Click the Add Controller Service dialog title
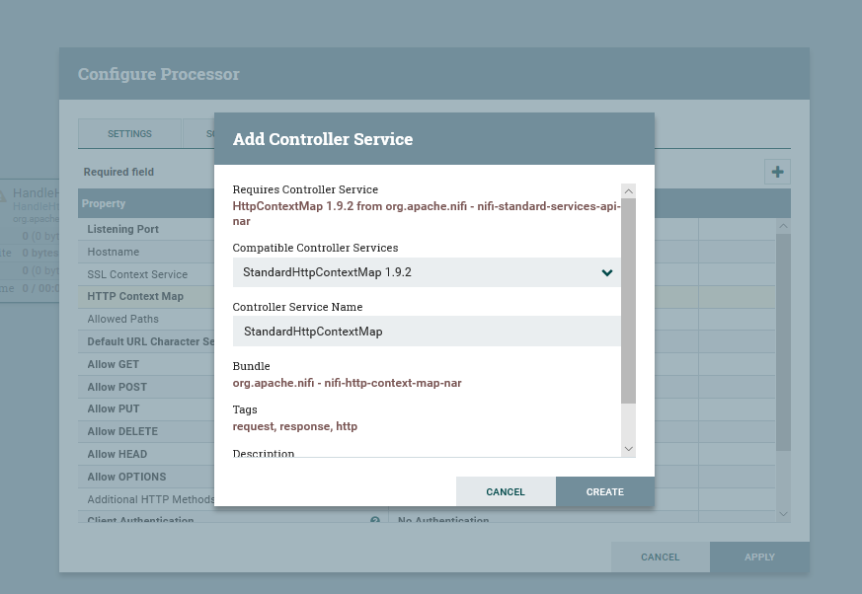862x594 pixels. (323, 139)
